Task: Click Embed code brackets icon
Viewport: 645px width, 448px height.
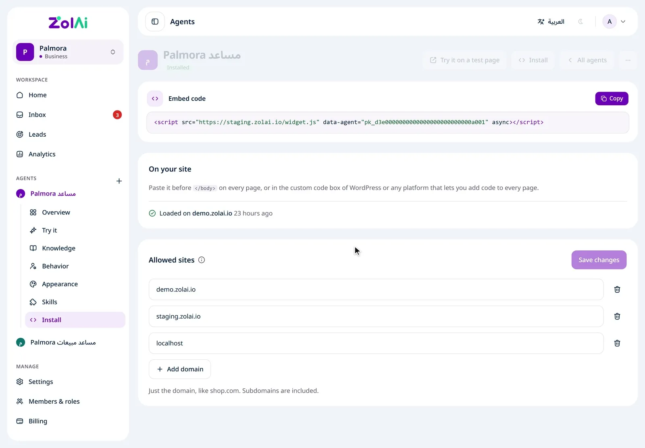Action: (x=155, y=98)
